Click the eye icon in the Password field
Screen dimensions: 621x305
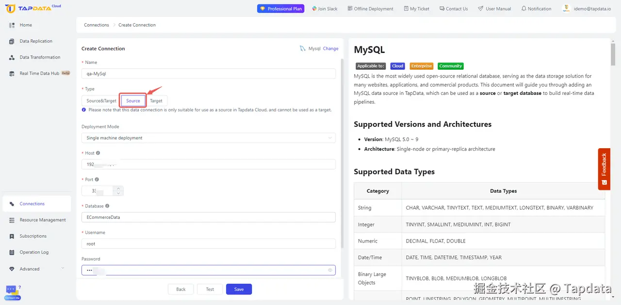point(330,270)
